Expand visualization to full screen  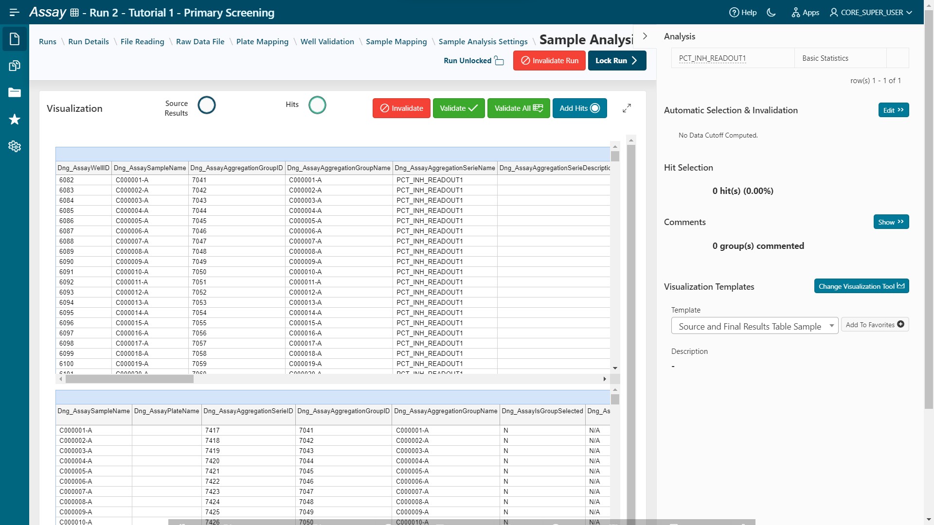point(627,108)
